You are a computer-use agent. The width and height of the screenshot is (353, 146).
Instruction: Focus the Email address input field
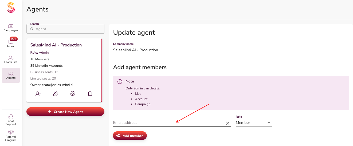(x=168, y=123)
